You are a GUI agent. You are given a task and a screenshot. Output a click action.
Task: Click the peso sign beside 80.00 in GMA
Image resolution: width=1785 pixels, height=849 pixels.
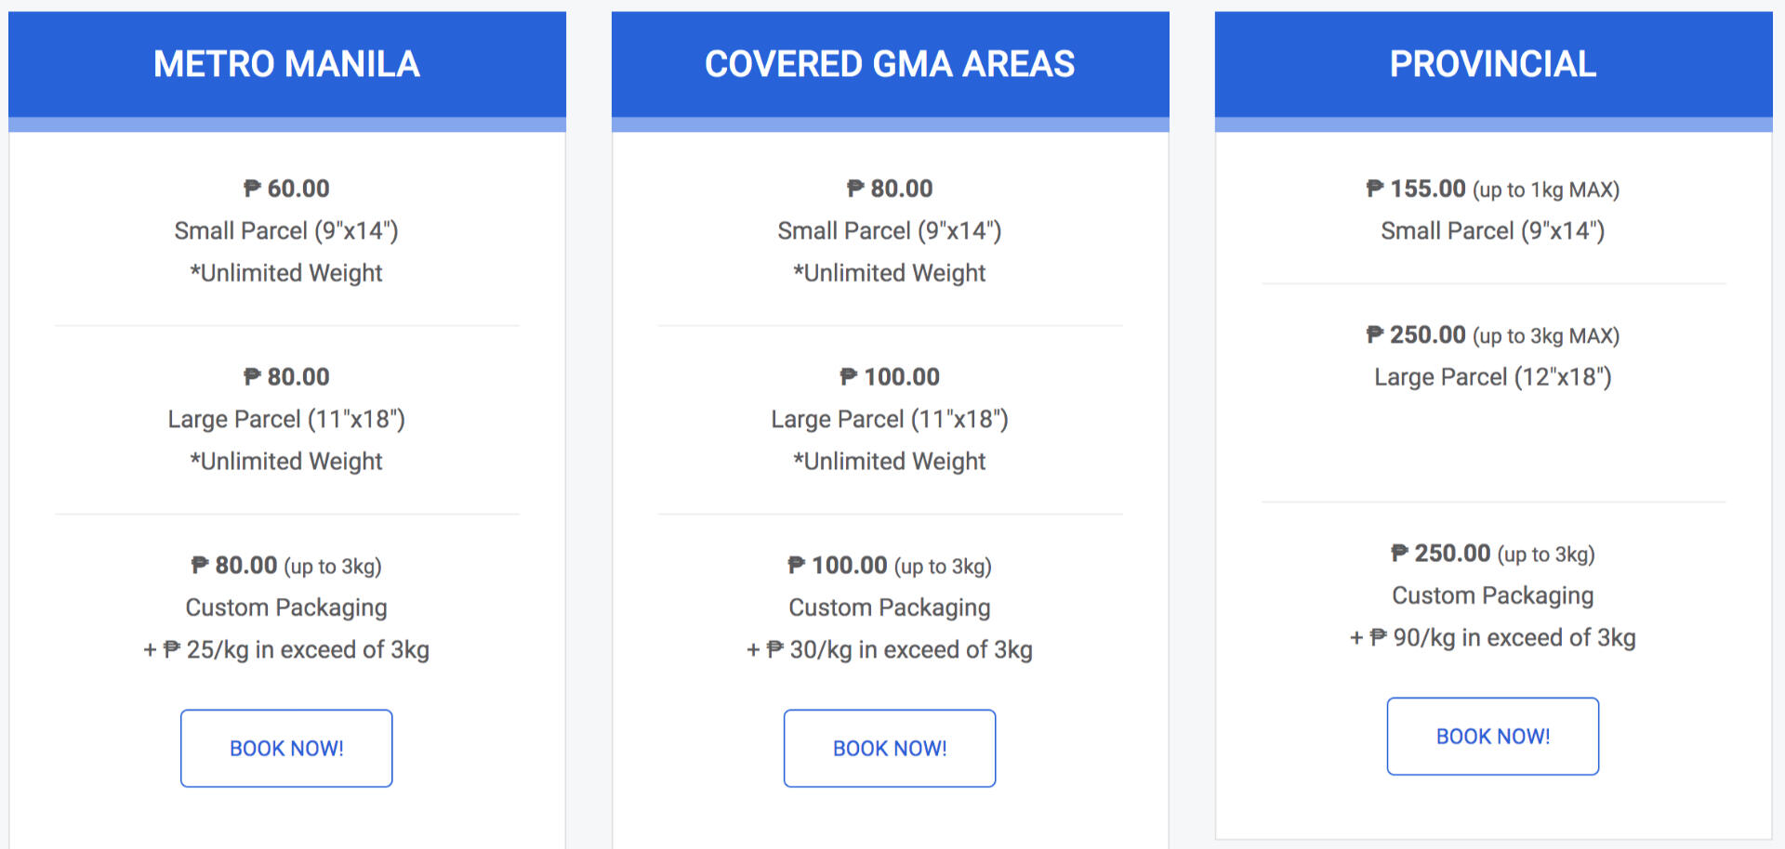[855, 189]
